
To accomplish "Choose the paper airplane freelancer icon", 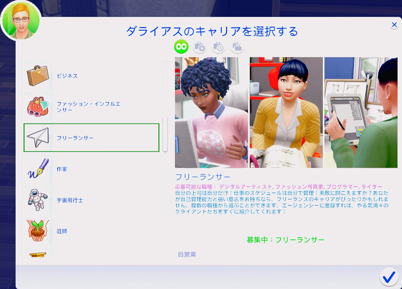I will [37, 138].
